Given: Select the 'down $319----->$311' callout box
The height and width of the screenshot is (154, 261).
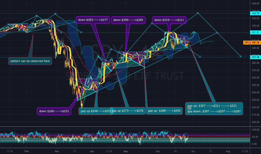Looking at the screenshot, I should click(x=169, y=20).
